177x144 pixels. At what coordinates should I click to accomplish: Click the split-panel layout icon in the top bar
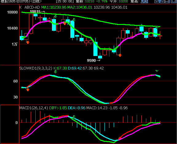tap(167, 1)
